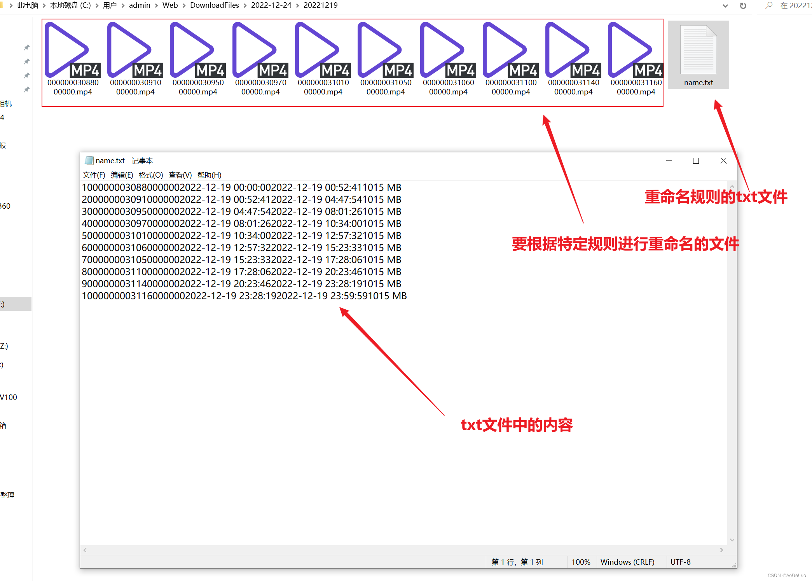
Task: Select the highlighted drive in navigation pane
Action: (16, 304)
